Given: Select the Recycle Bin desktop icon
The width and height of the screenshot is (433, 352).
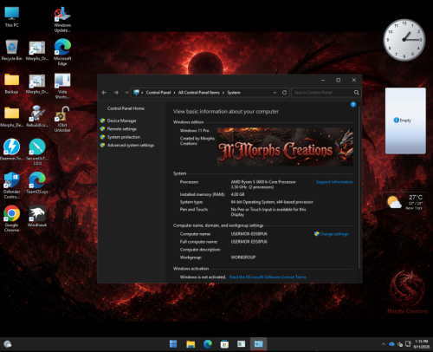Looking at the screenshot, I should (x=11, y=50).
